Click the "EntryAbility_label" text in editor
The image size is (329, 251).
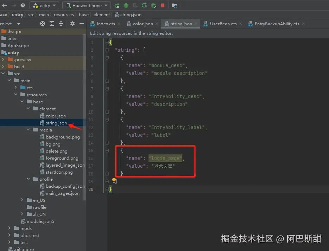coord(176,127)
